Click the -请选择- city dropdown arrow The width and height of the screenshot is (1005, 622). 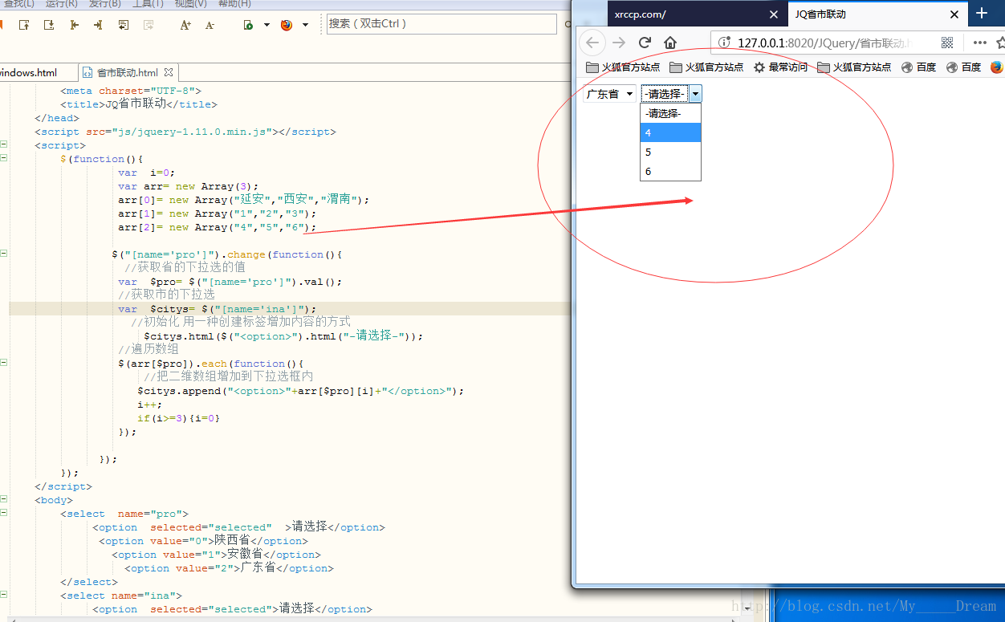(695, 94)
